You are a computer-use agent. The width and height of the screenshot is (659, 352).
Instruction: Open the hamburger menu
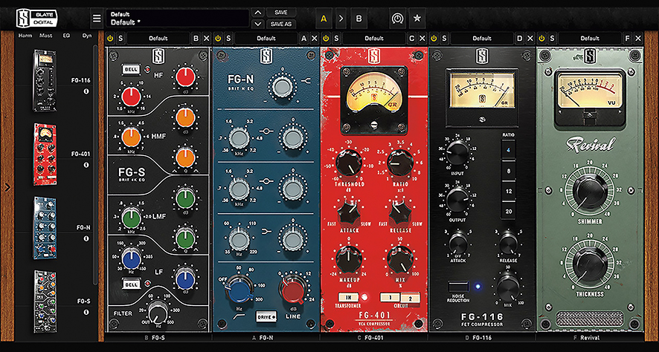coord(97,19)
